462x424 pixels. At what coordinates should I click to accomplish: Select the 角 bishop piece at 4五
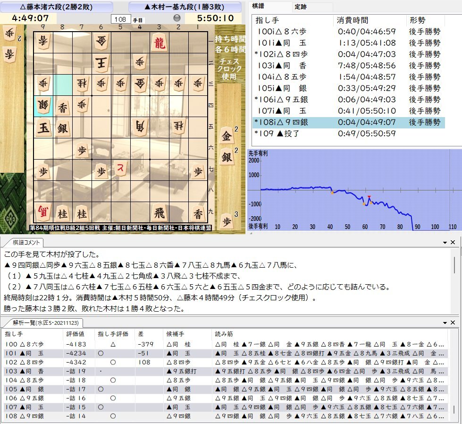pos(140,127)
